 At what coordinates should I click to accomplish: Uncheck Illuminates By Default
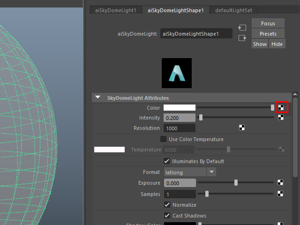(x=167, y=161)
